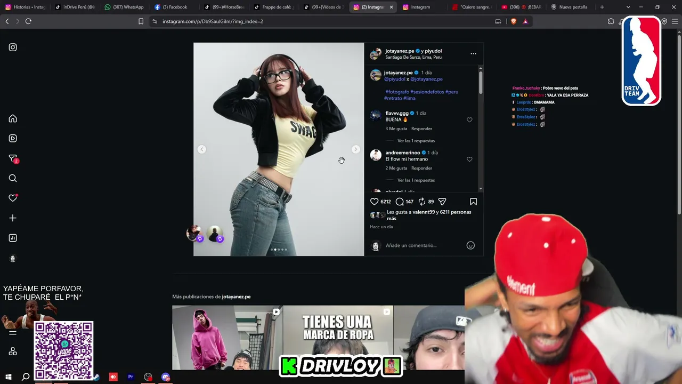This screenshot has height=384, width=682.
Task: Create a new post with plus icon
Action: 13,218
